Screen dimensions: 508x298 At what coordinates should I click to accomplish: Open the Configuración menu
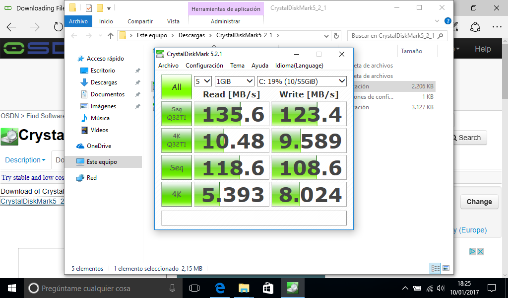[204, 66]
